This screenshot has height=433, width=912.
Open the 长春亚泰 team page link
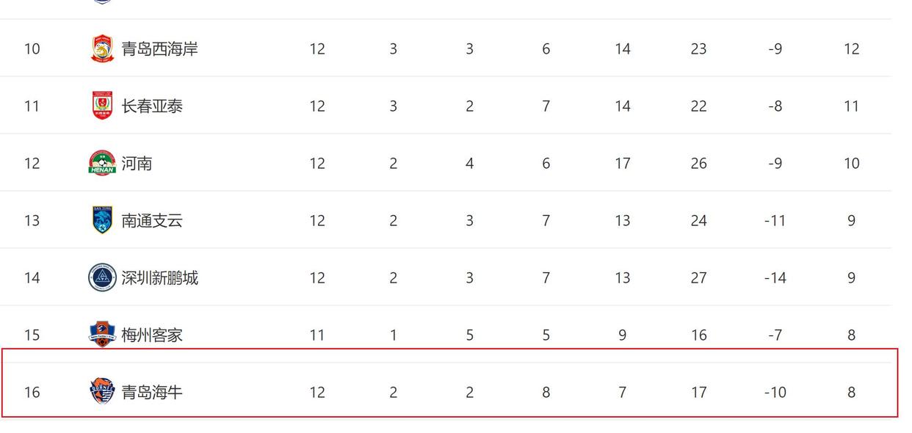click(152, 106)
